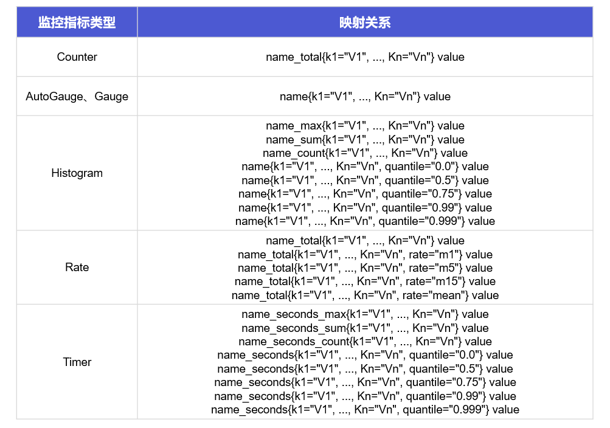Click the Gauge name{k1="V1"} mapping text
The height and width of the screenshot is (428, 610).
click(365, 96)
